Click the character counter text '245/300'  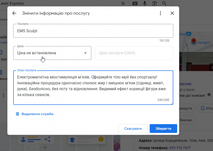(163, 100)
